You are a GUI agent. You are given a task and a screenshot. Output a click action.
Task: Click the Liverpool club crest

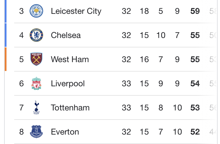coord(36,84)
